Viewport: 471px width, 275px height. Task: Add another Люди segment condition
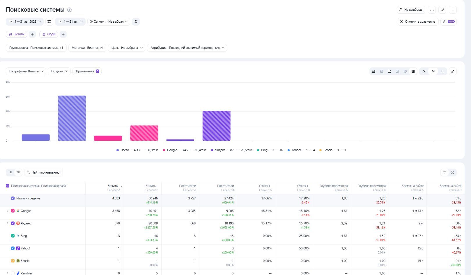63,34
